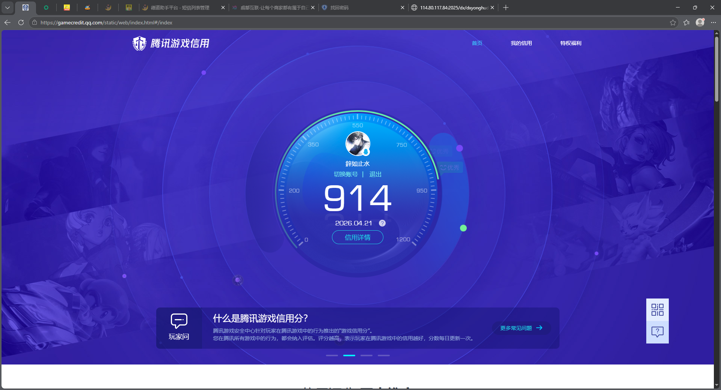Screen dimensions: 721x390
Task: Open the 特权福利 navigation item
Action: [x=570, y=43]
